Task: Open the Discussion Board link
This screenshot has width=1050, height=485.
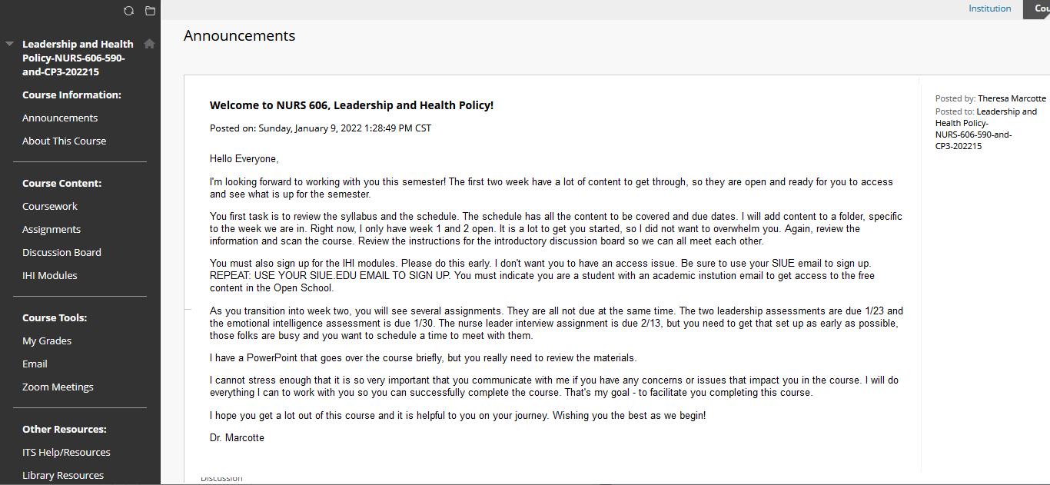Action: pyautogui.click(x=61, y=252)
